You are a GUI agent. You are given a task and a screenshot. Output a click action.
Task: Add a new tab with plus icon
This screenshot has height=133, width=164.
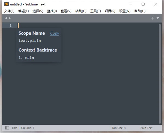coord(153,18)
